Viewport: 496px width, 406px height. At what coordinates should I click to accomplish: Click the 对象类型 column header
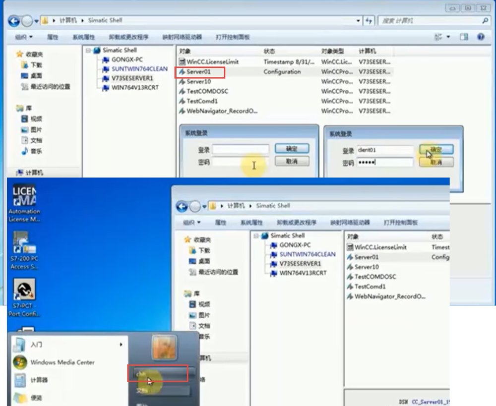[x=332, y=51]
